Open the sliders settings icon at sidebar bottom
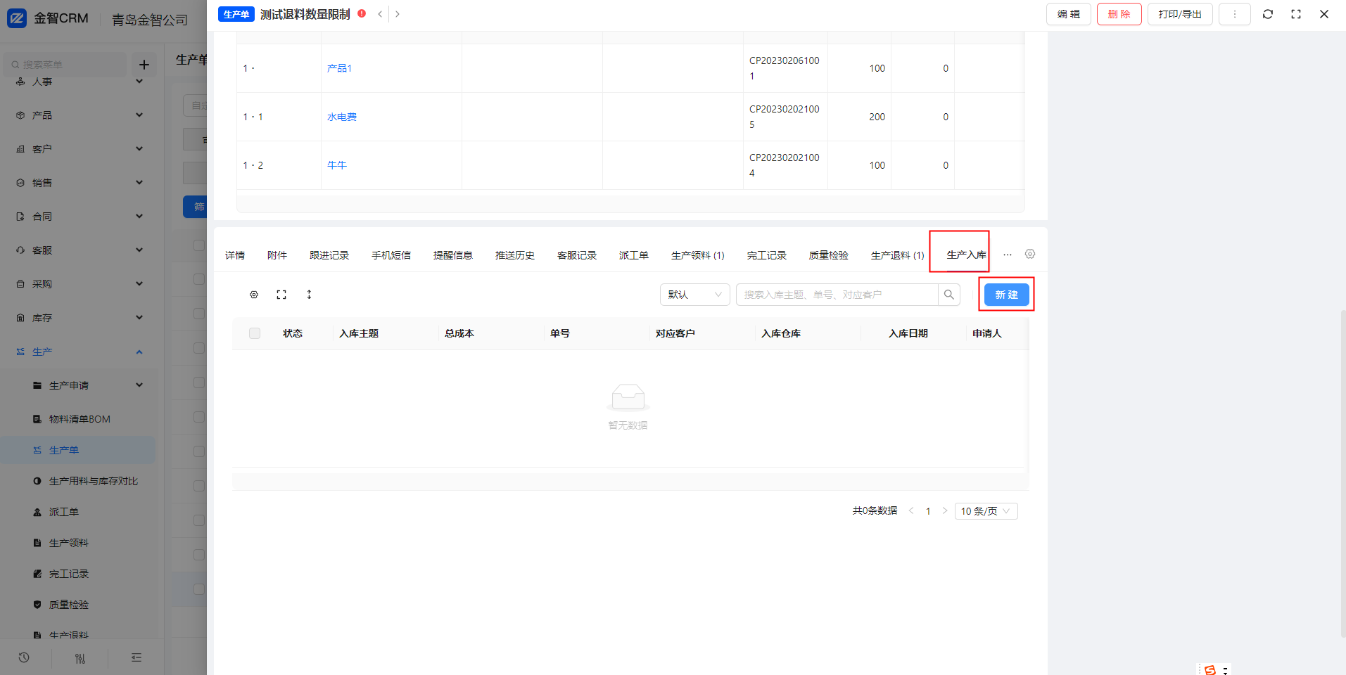This screenshot has height=675, width=1346. pos(80,658)
